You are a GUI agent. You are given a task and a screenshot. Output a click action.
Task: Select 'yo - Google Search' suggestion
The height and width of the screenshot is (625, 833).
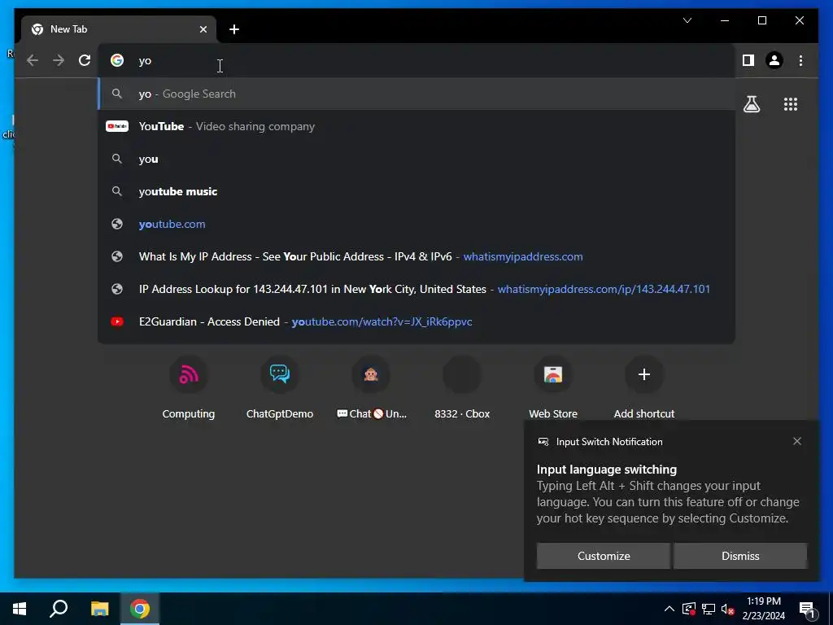click(x=416, y=94)
